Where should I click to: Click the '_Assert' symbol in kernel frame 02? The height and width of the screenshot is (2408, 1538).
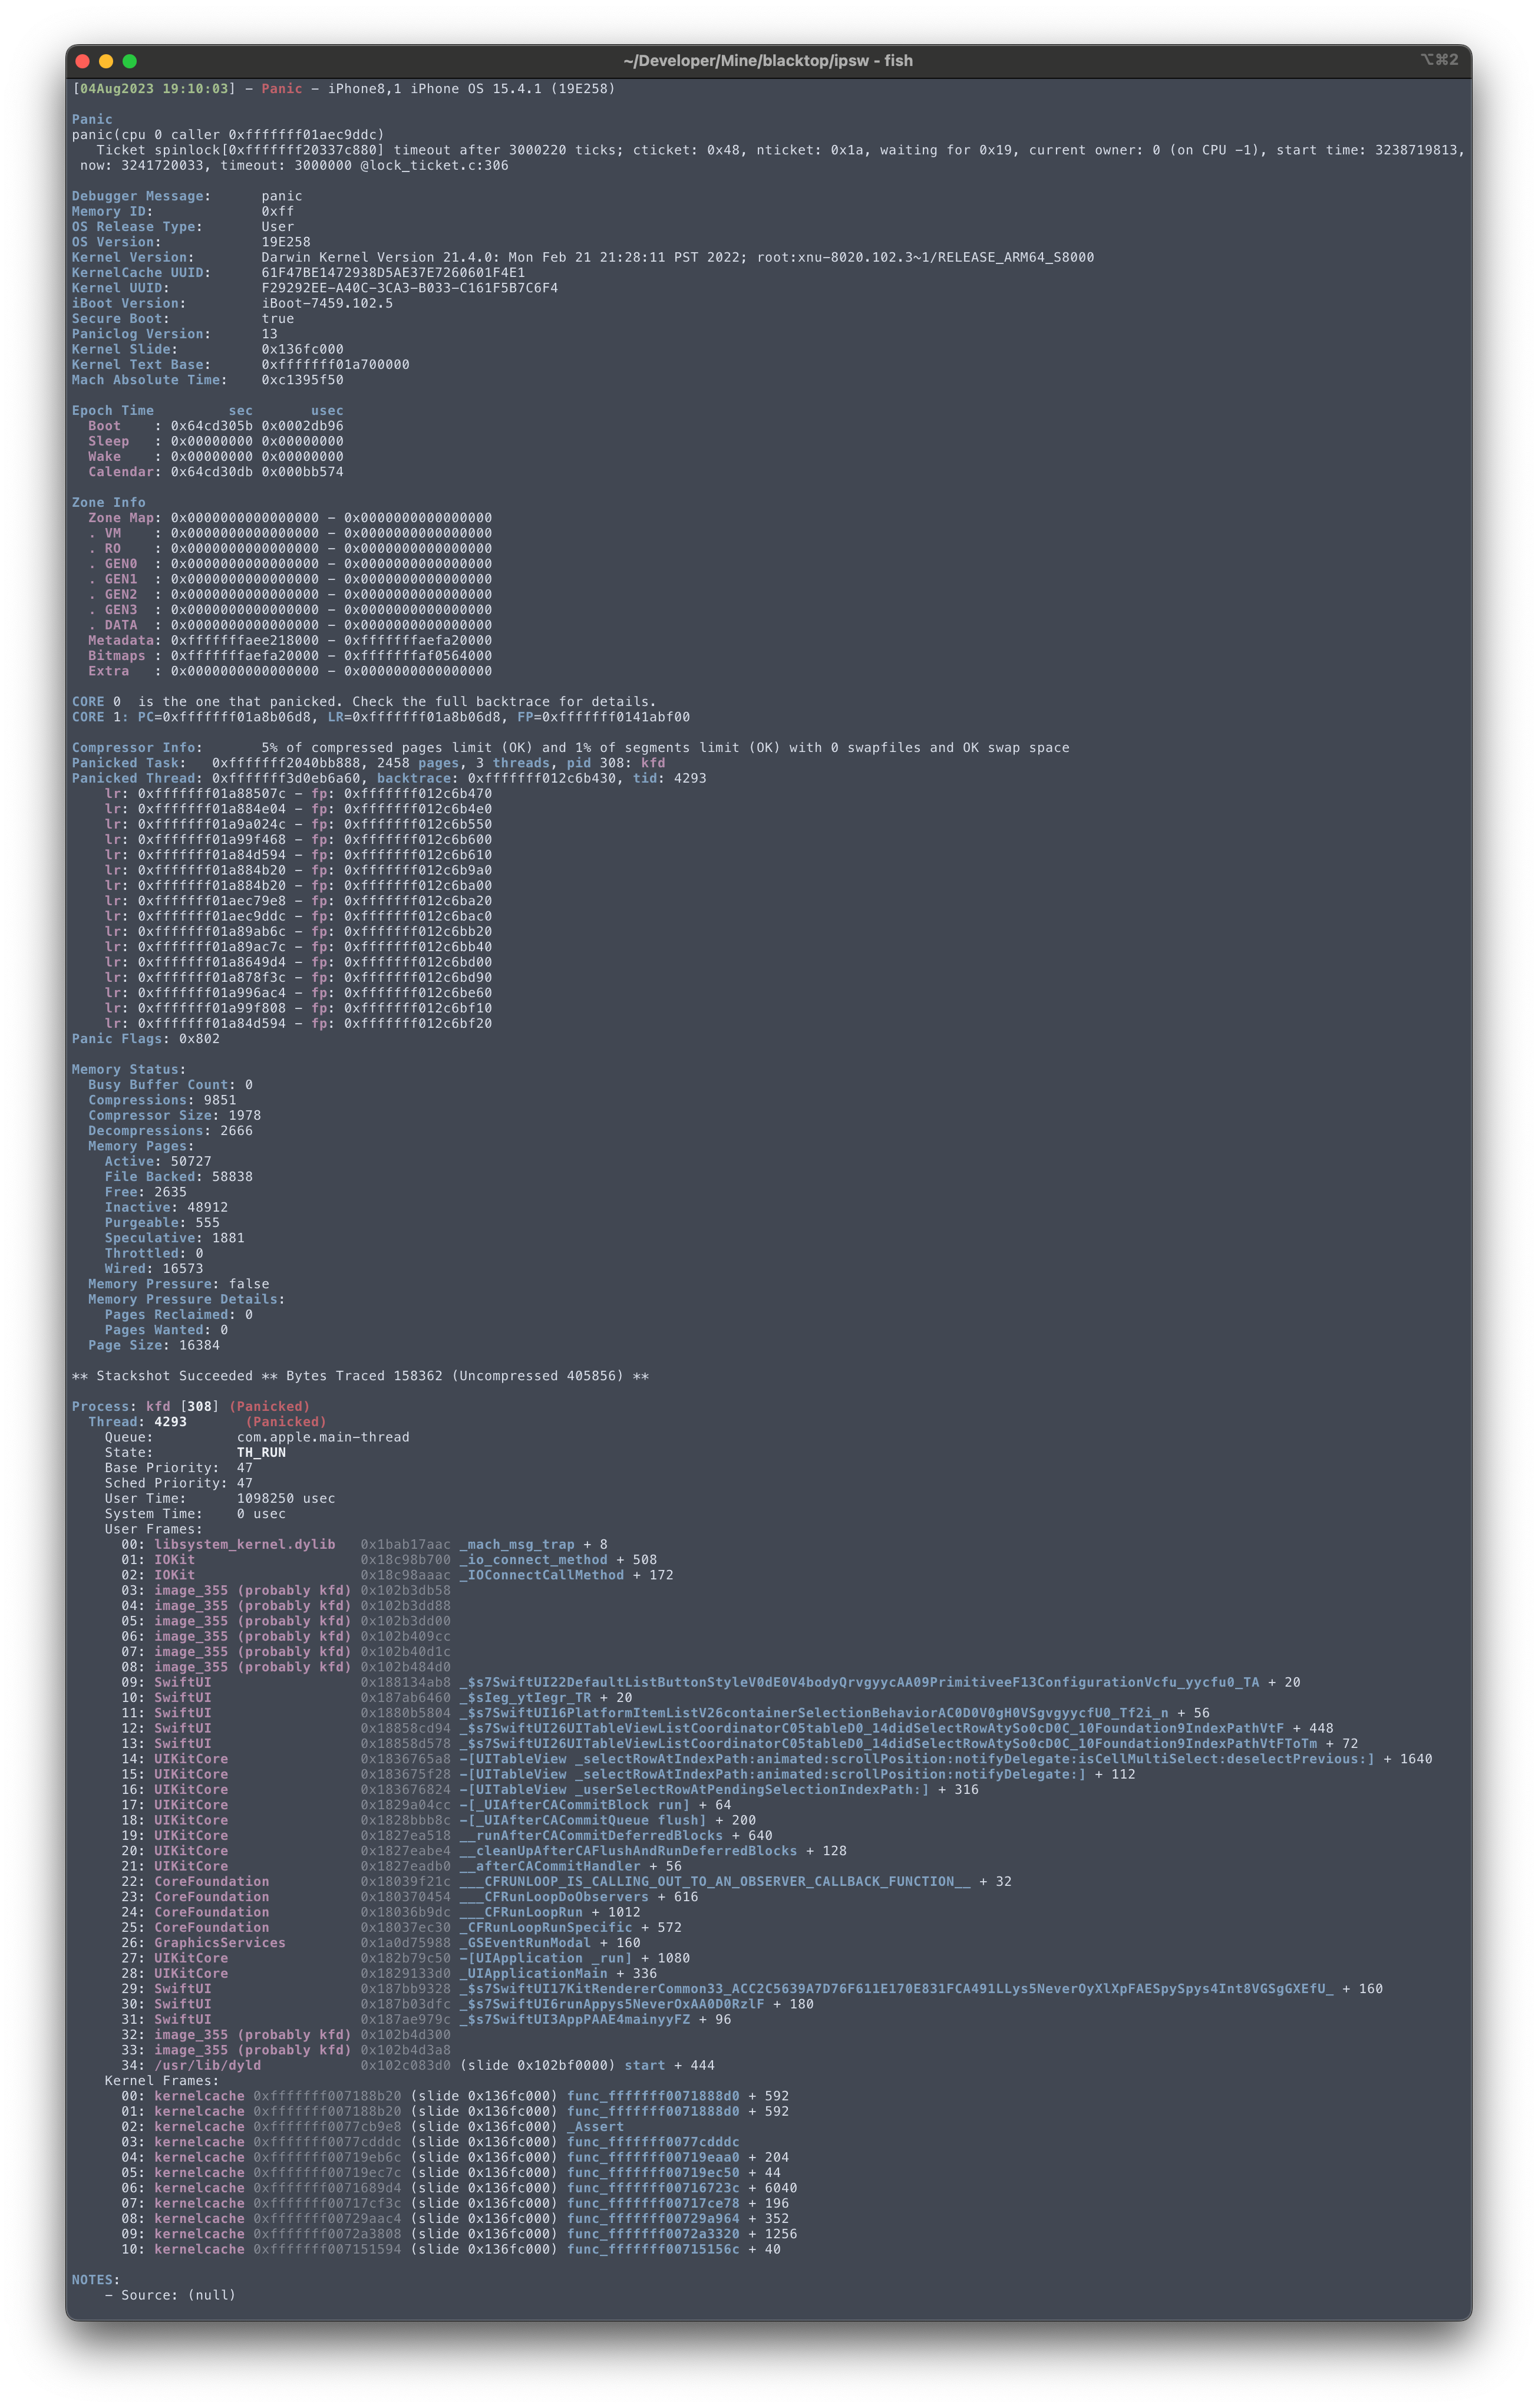(596, 2127)
